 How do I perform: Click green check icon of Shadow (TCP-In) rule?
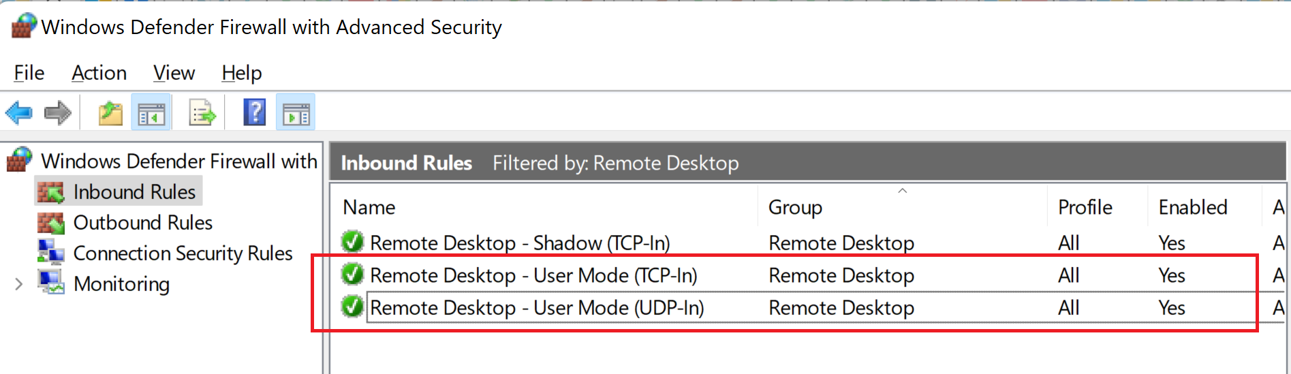(353, 242)
